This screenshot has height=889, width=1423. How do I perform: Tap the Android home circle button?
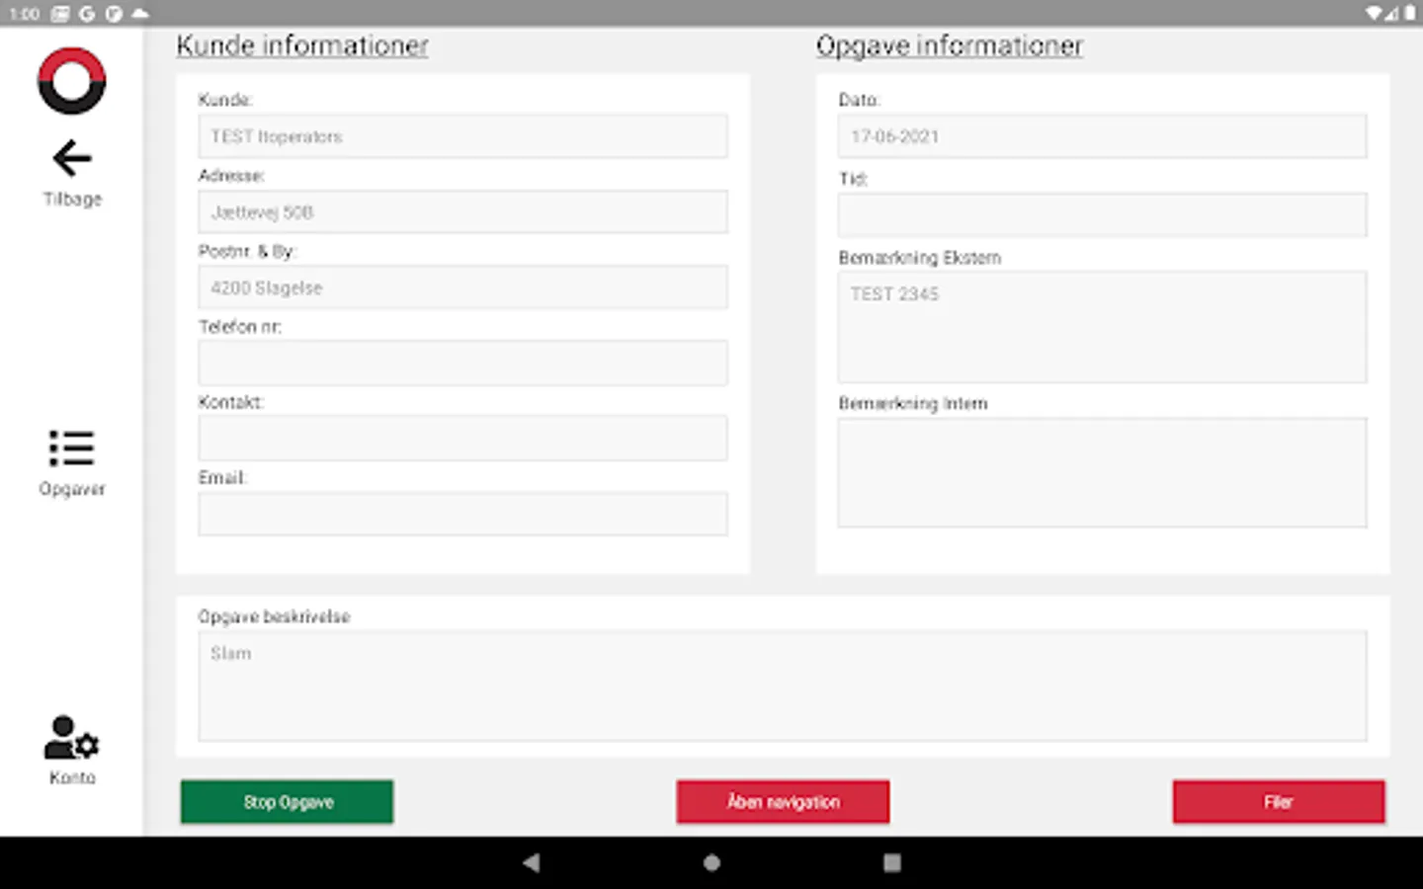pos(711,862)
